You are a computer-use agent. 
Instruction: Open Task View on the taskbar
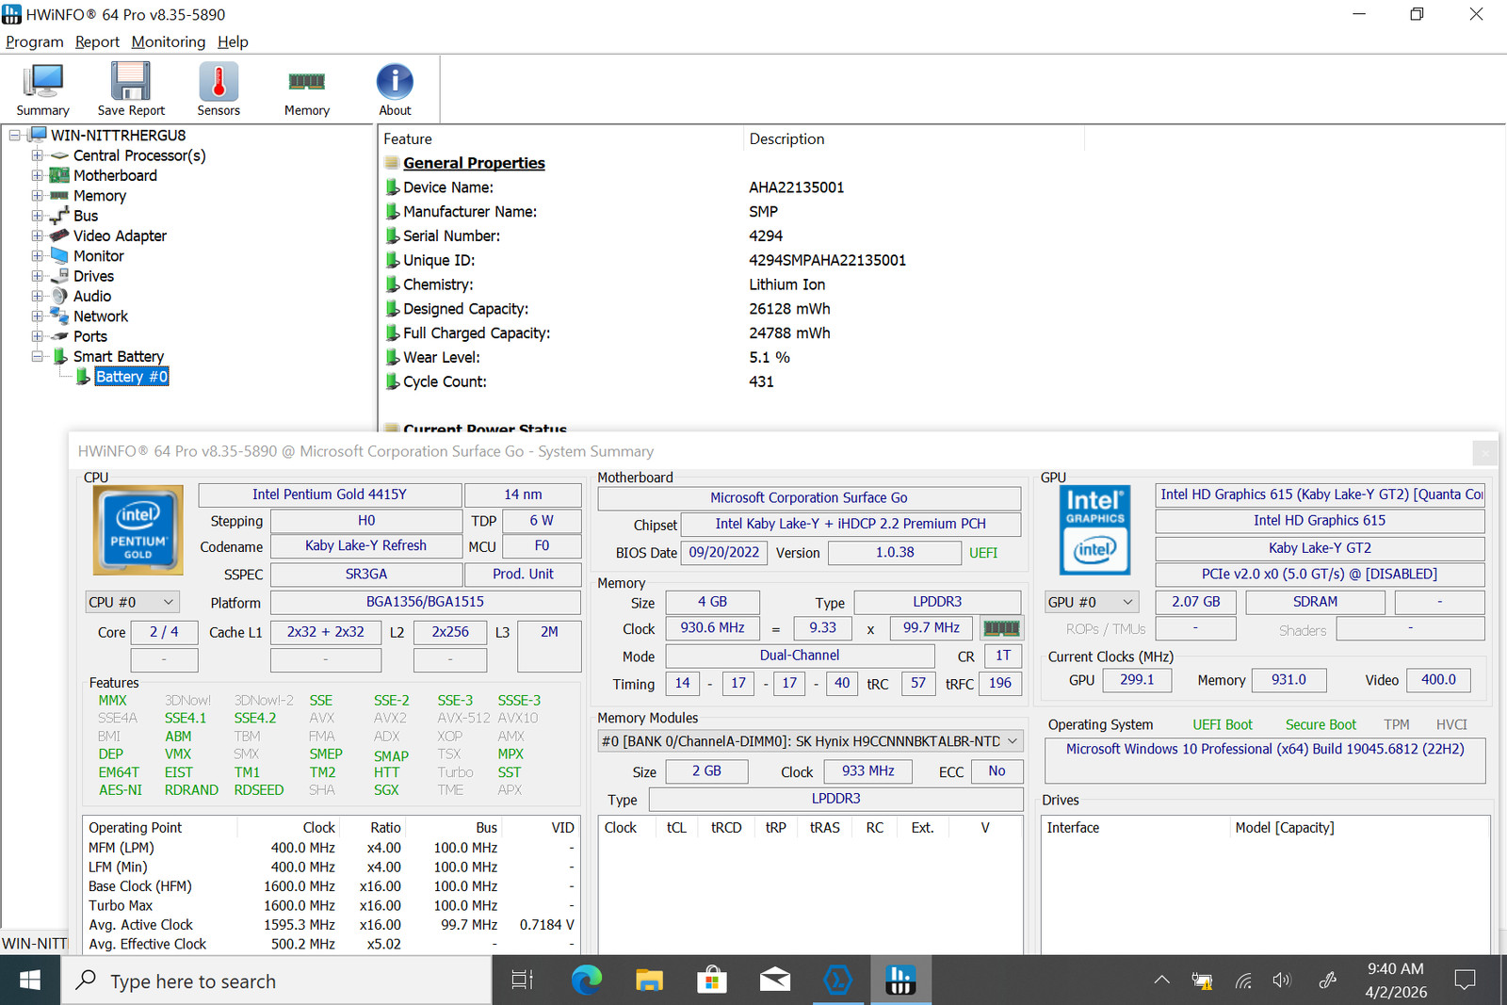point(522,981)
